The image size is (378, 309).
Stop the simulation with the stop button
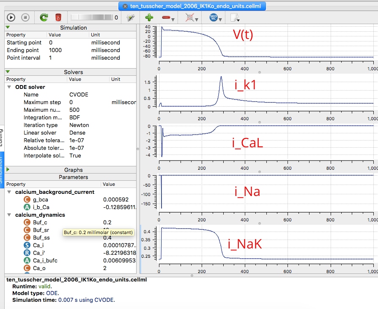coord(25,17)
